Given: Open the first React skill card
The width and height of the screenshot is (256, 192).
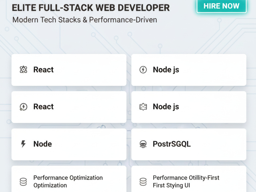Looking at the screenshot, I should (x=69, y=70).
